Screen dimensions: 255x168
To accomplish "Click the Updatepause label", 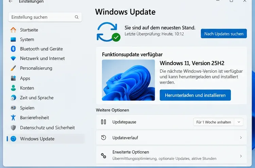I will pyautogui.click(x=124, y=122).
